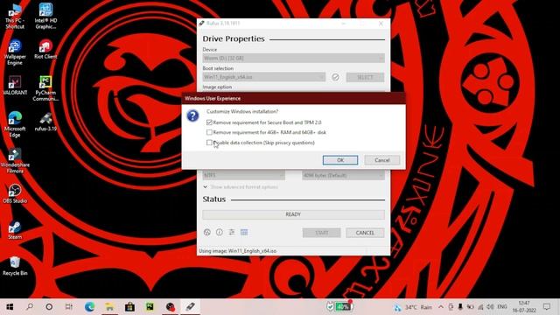
Task: Expand Show advanced format options
Action: (x=241, y=186)
